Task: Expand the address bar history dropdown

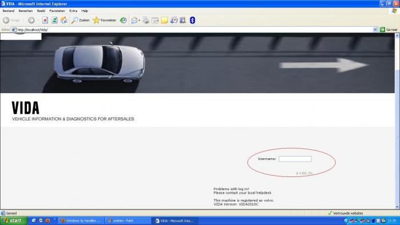Action: point(375,30)
